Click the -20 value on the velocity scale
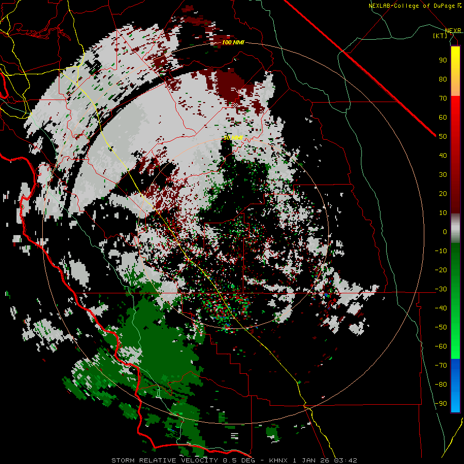Image resolution: width=464 pixels, height=464 pixels. [x=441, y=270]
